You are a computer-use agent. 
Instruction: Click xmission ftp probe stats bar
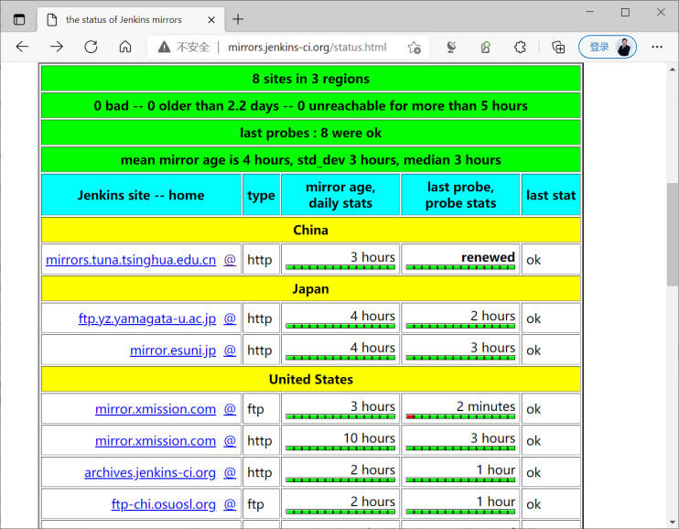coord(460,416)
